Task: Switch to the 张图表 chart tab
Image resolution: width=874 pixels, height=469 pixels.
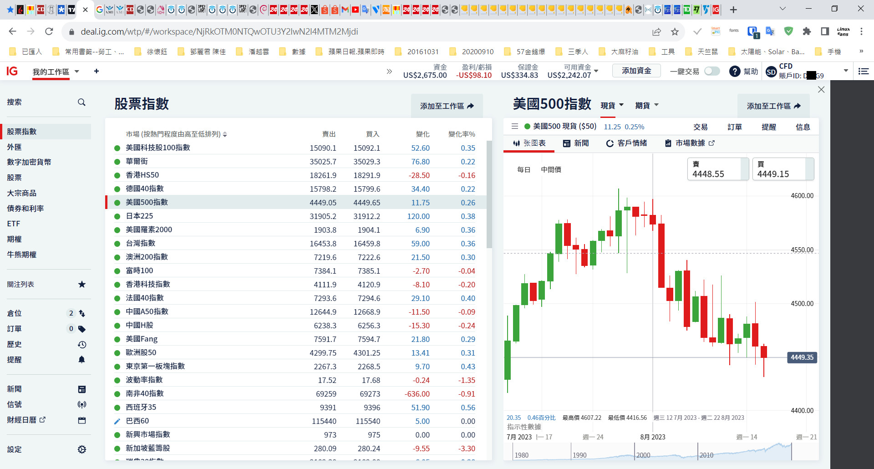Action: pyautogui.click(x=529, y=143)
